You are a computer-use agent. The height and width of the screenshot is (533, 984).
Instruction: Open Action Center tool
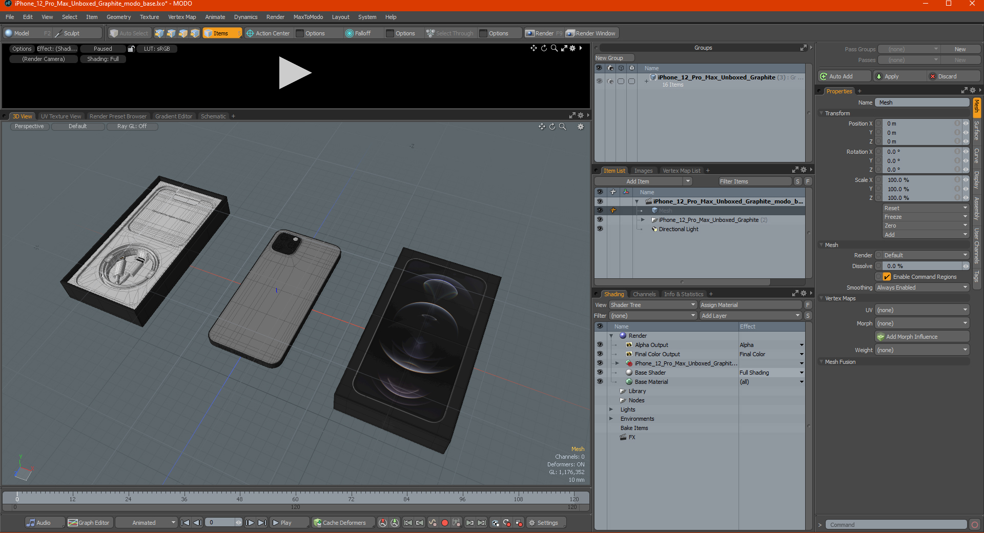click(x=268, y=33)
